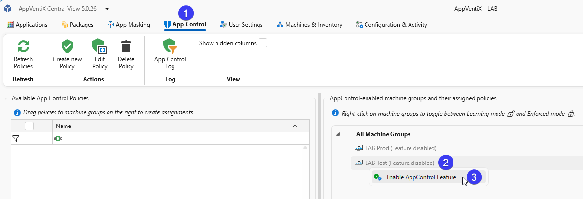Click the App Masking tab icon
583x199 pixels.
[x=110, y=25]
